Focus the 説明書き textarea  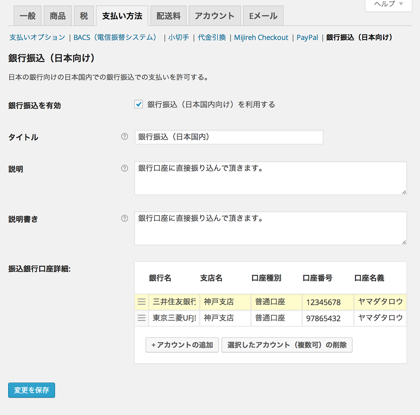point(270,228)
